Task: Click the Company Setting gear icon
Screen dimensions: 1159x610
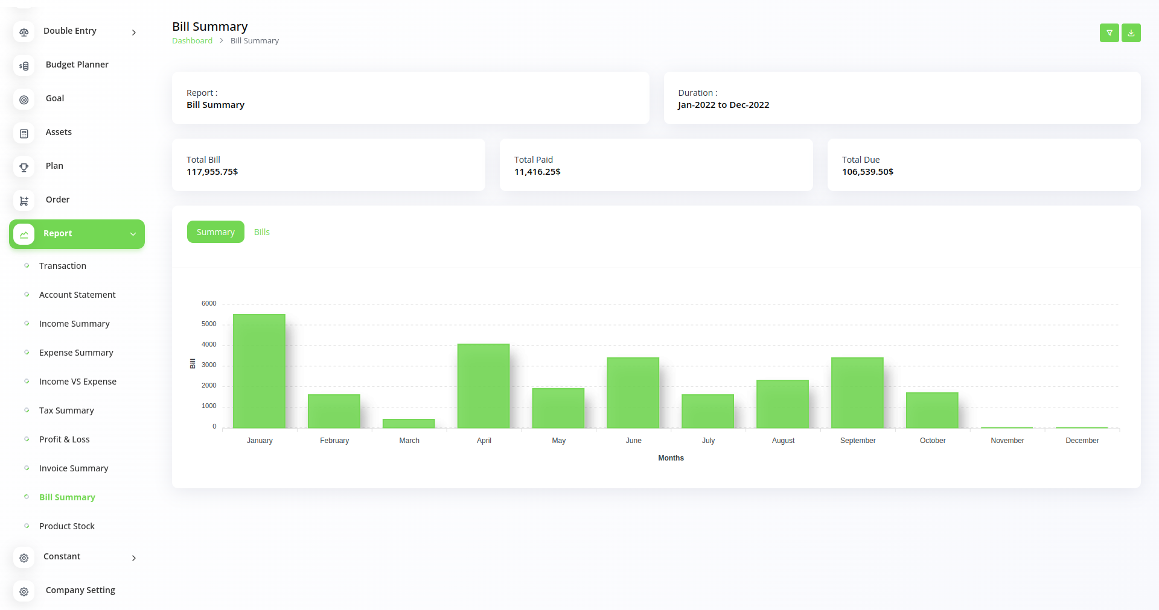Action: tap(24, 591)
